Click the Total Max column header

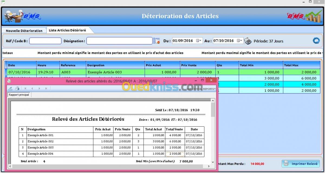pos(301,65)
